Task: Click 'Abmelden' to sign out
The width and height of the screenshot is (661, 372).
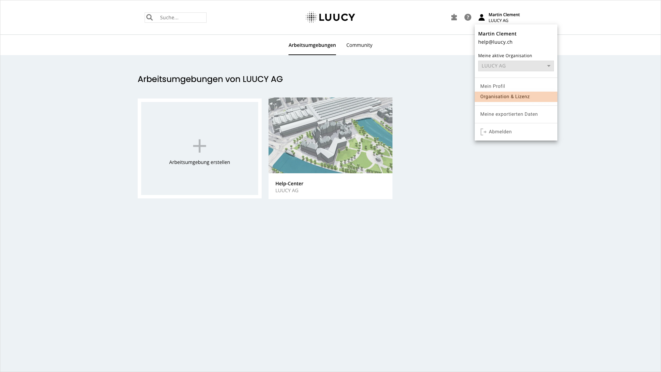Action: 500,132
